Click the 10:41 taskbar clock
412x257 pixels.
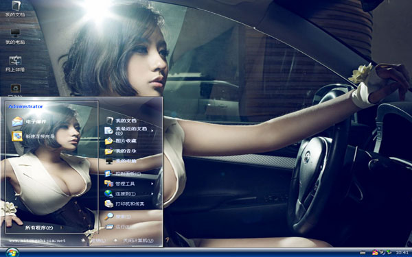click(x=402, y=252)
